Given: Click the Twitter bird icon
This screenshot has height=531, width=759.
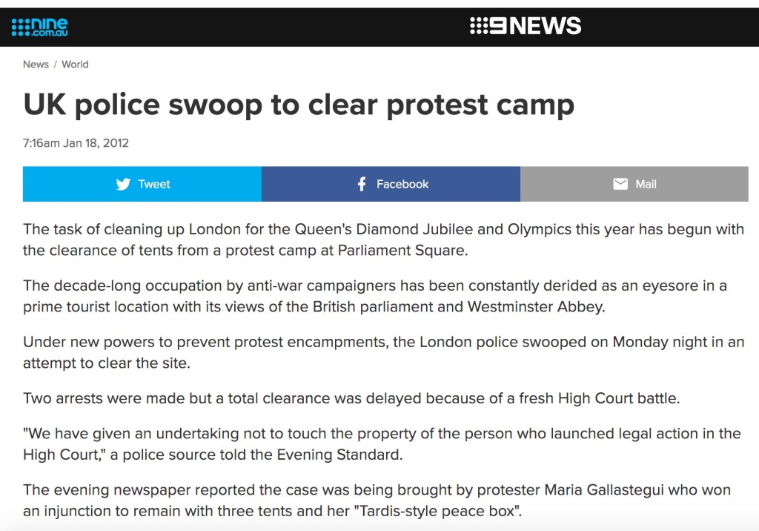Looking at the screenshot, I should [x=123, y=184].
